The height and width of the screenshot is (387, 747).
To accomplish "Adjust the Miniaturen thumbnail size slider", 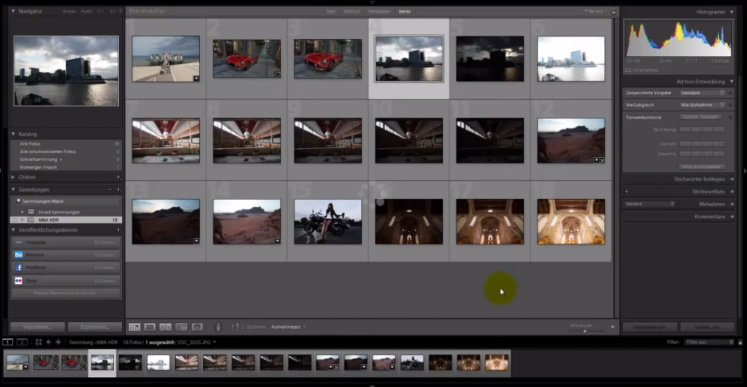I will pos(584,331).
